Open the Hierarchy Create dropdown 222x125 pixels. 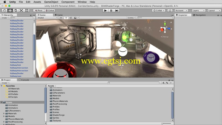pyautogui.click(x=5, y=18)
